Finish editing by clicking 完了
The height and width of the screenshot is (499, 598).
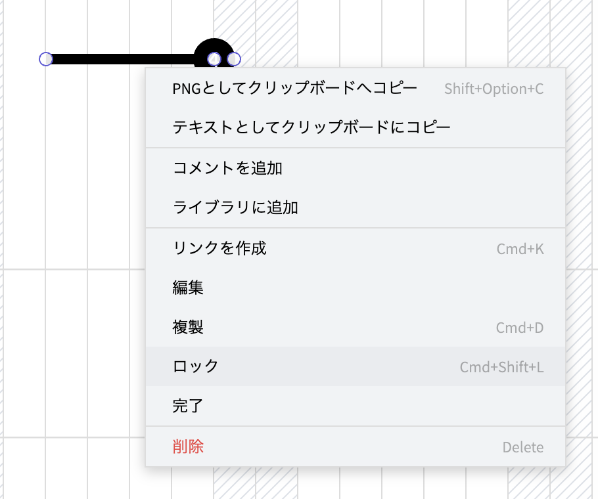click(188, 406)
